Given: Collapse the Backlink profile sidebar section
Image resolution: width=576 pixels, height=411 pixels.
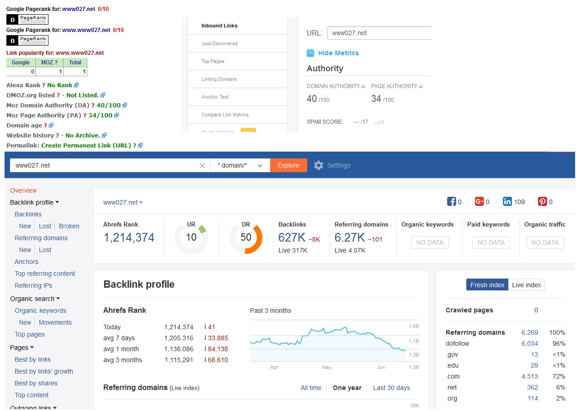Looking at the screenshot, I should coord(34,202).
